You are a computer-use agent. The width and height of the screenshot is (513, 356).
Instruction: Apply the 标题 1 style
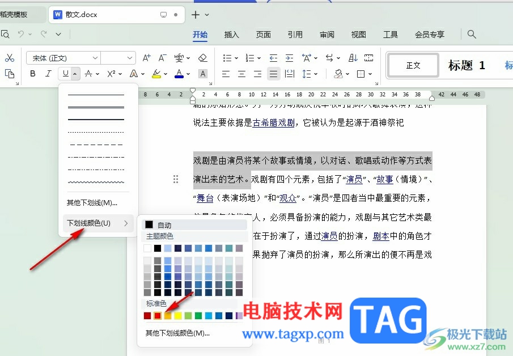[467, 65]
